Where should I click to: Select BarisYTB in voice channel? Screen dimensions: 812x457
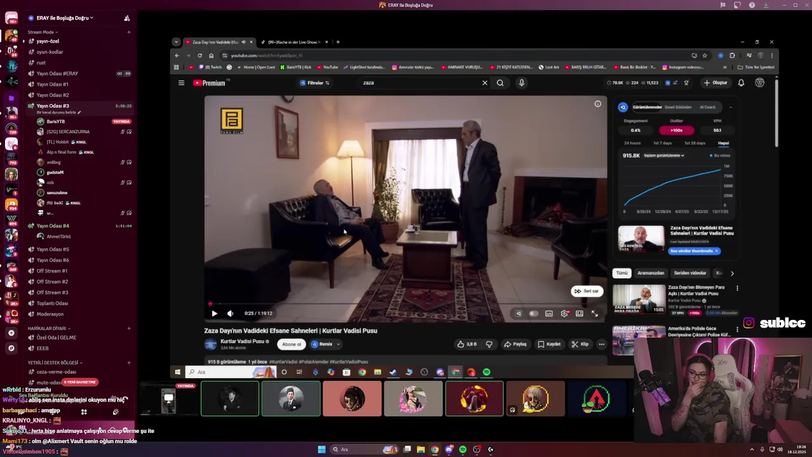point(56,121)
